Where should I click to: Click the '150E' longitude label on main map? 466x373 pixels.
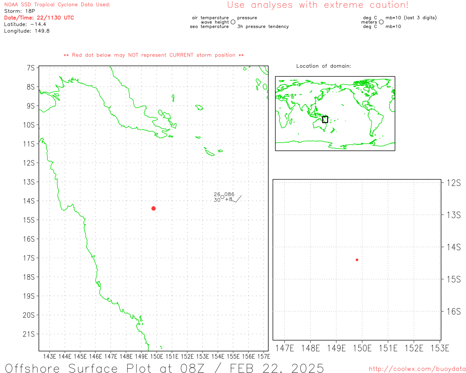click(157, 356)
